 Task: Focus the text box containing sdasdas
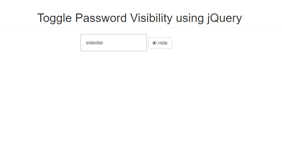(x=113, y=43)
